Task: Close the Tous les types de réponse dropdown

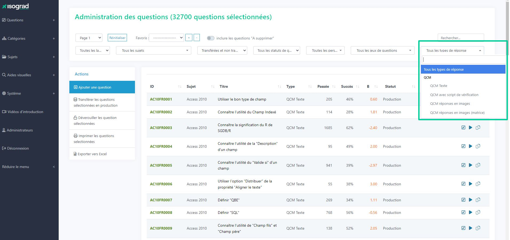Action: 452,50
